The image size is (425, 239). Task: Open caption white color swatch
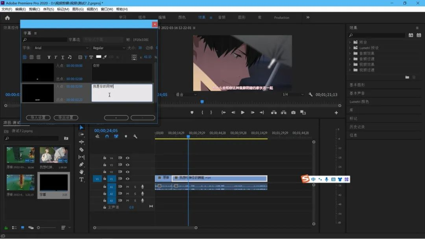pyautogui.click(x=99, y=57)
